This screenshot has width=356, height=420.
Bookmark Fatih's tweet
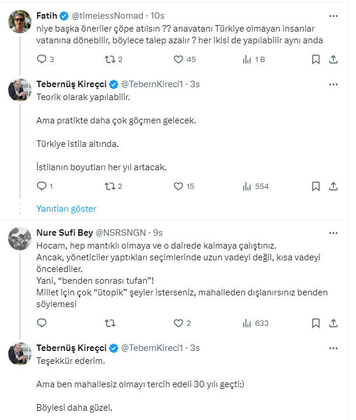(x=316, y=59)
